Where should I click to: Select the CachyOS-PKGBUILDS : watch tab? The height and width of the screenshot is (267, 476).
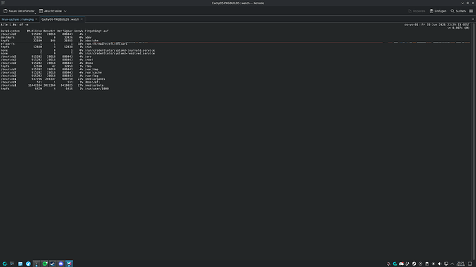point(60,19)
